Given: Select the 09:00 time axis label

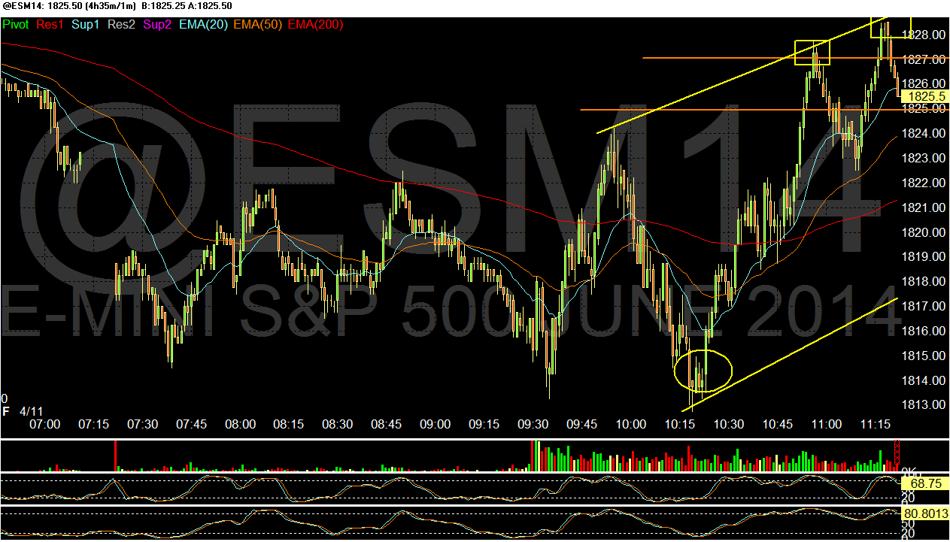Looking at the screenshot, I should (436, 425).
